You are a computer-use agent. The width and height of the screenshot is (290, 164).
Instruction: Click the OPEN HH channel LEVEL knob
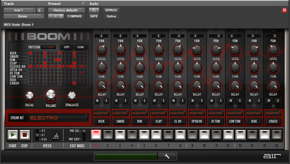tap(197, 50)
